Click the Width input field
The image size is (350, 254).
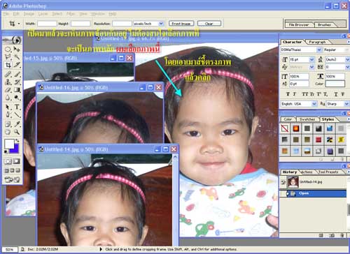(x=47, y=24)
